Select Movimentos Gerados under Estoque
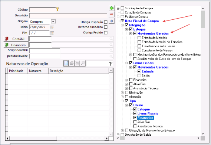Image resolution: width=211 pixels, height=145 pixels. coord(153,33)
